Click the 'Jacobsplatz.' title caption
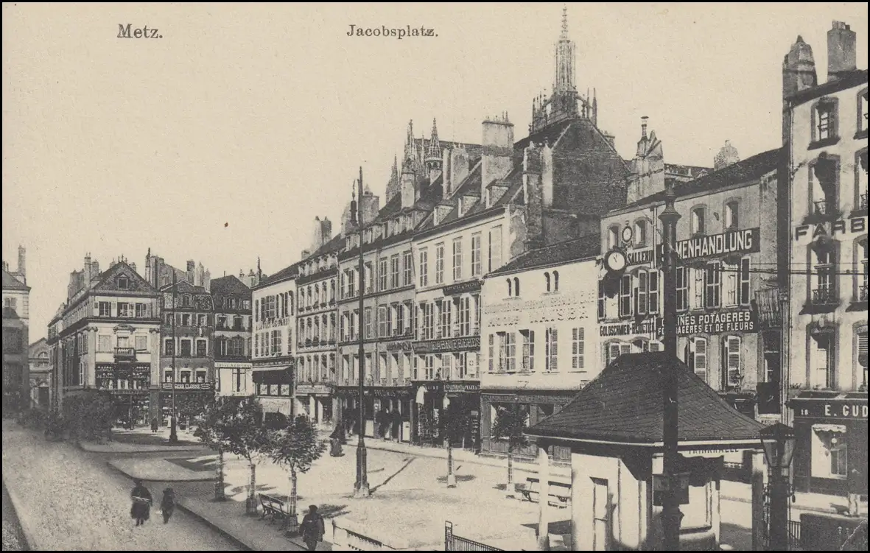The image size is (870, 553). 392,31
